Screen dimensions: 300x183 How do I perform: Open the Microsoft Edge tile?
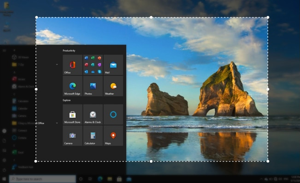click(x=72, y=86)
